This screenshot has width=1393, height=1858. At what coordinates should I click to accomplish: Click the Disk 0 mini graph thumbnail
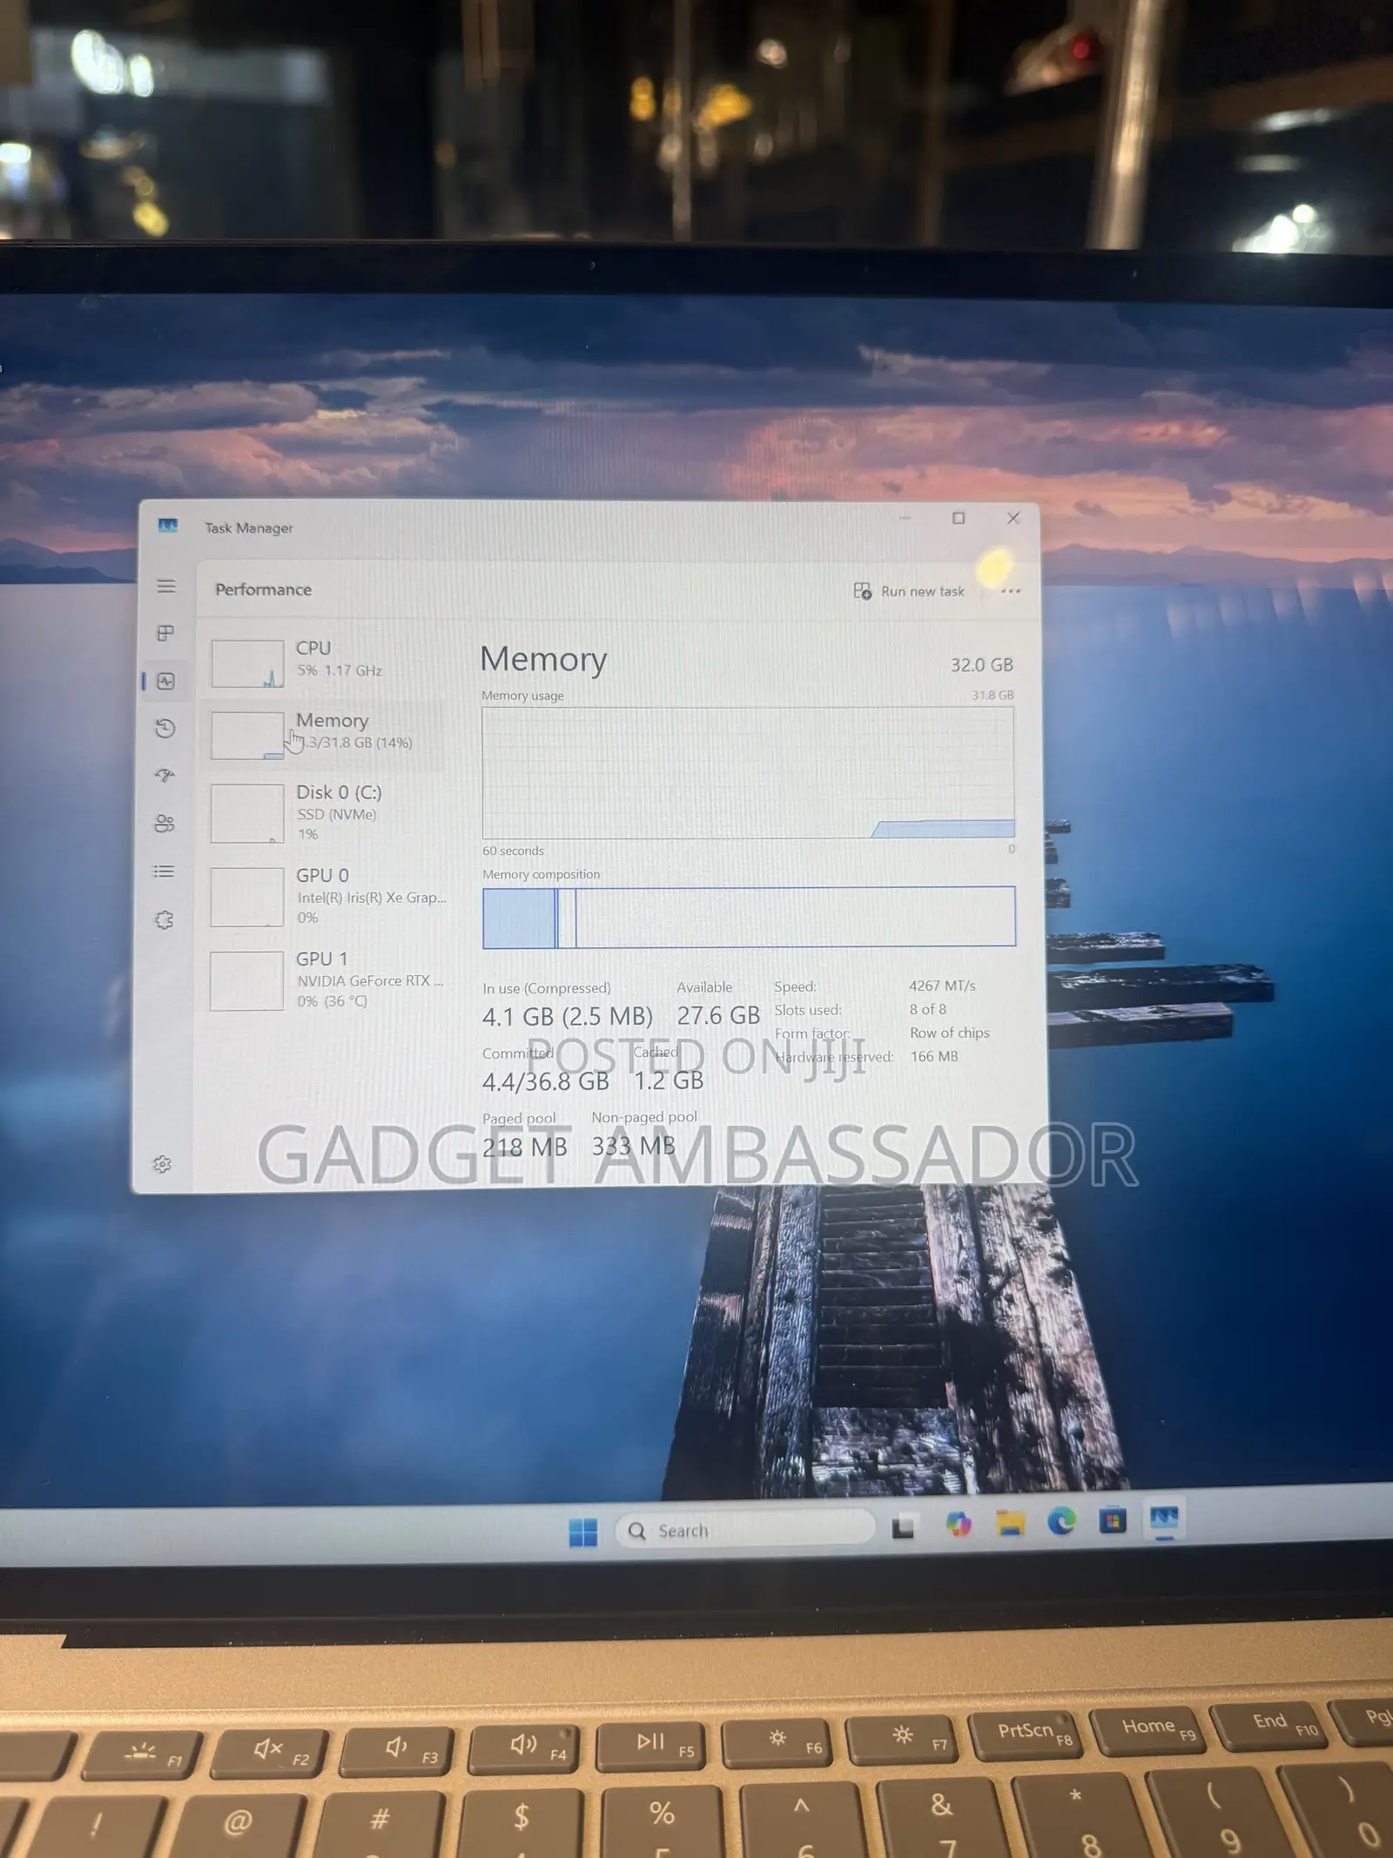(x=247, y=813)
